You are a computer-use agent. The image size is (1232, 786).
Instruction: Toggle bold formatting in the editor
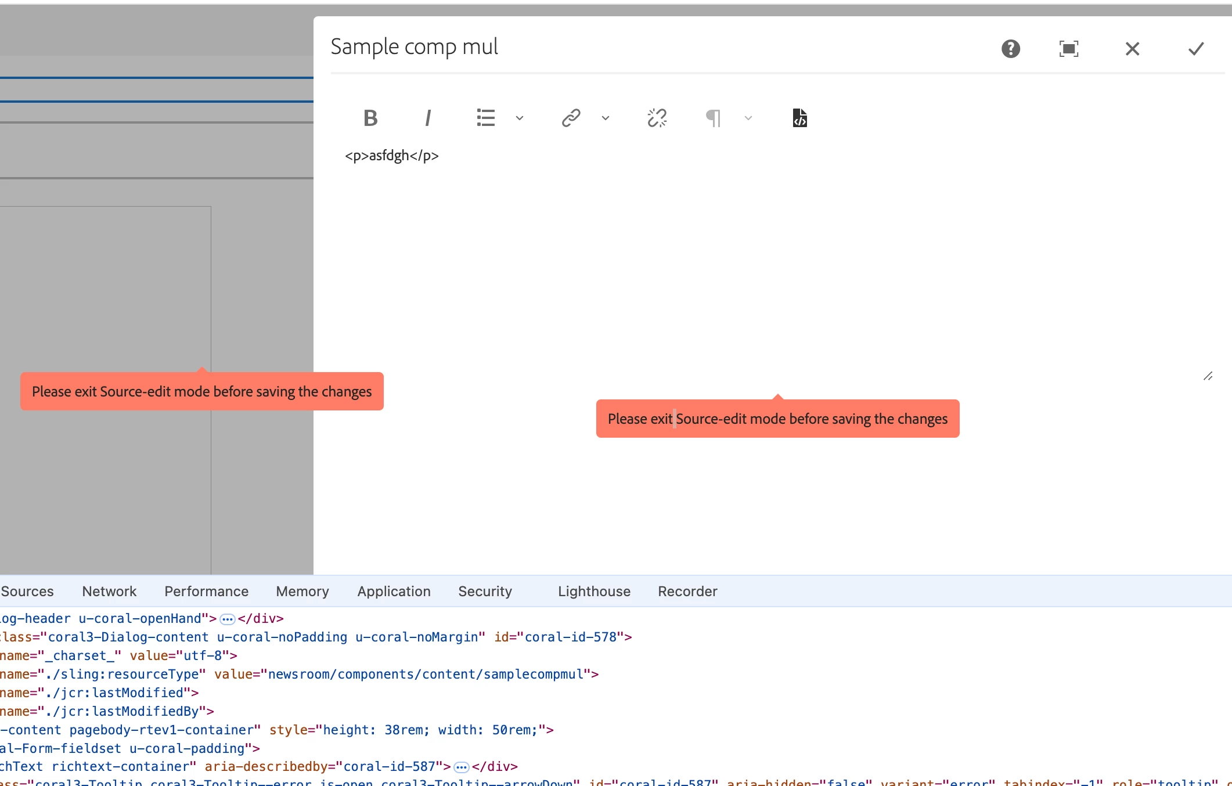tap(370, 118)
